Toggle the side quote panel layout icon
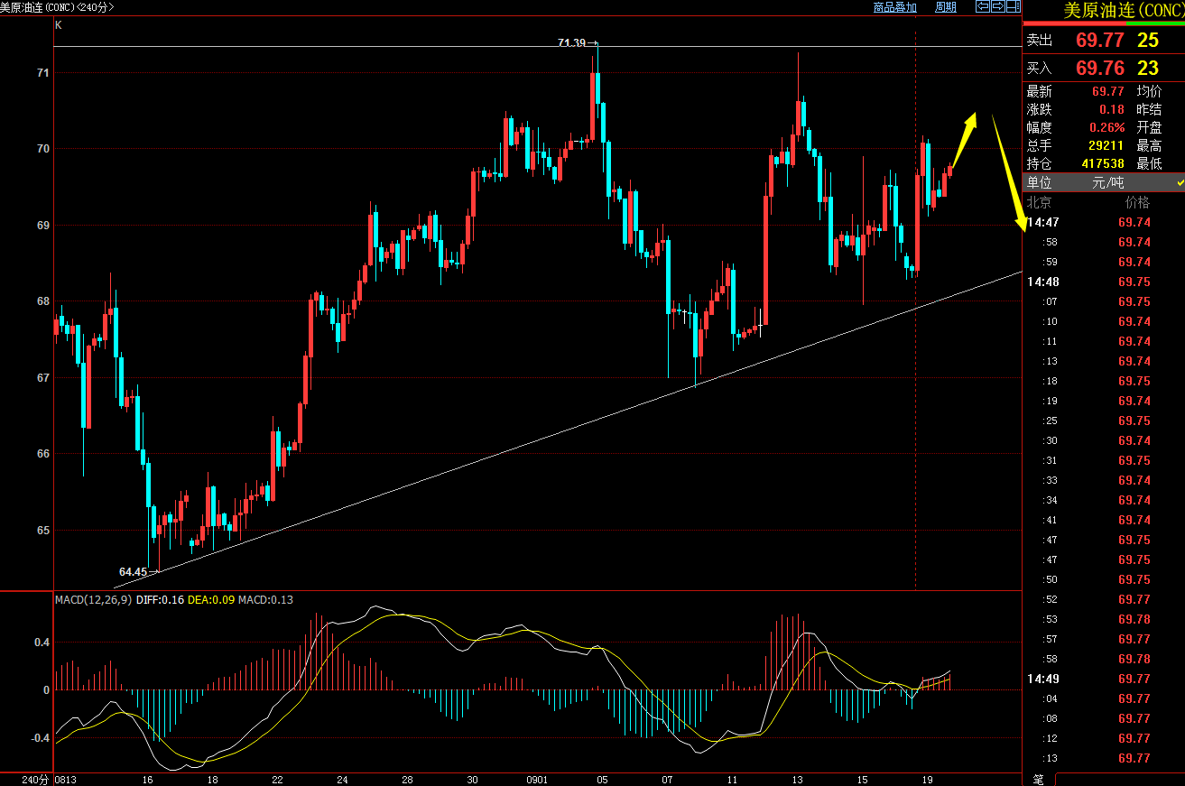 click(x=1013, y=6)
